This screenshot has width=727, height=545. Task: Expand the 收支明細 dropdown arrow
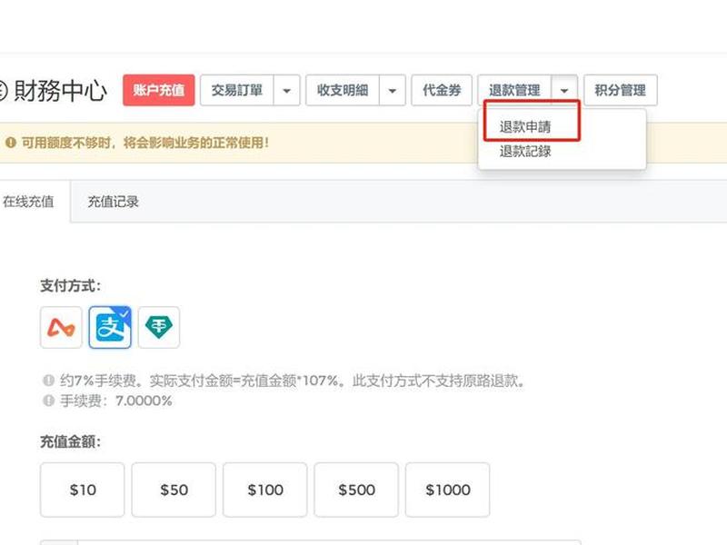pyautogui.click(x=393, y=90)
